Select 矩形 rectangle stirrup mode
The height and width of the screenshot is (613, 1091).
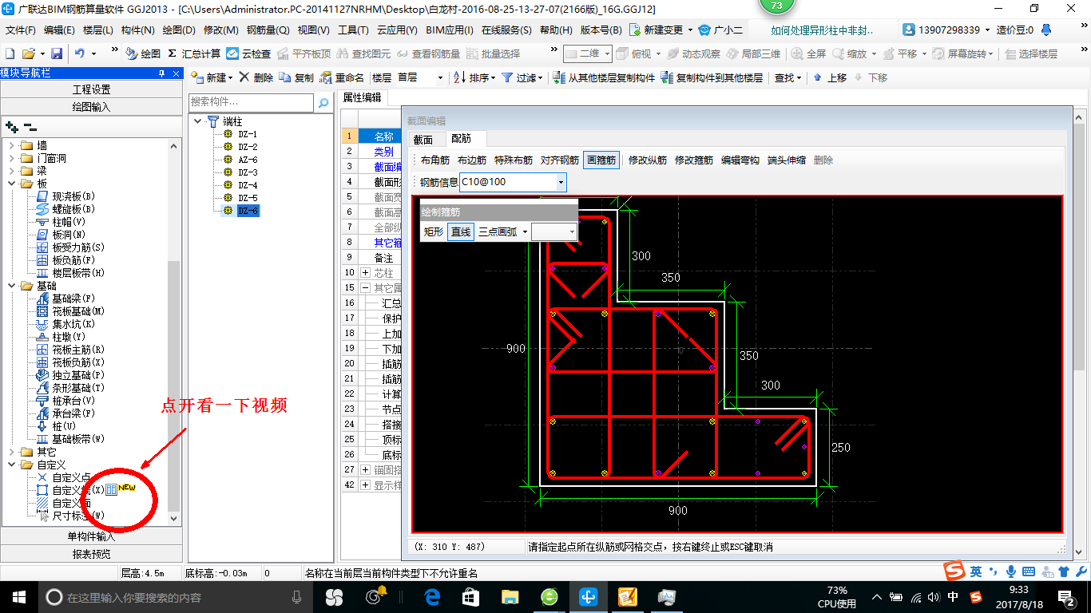(434, 231)
